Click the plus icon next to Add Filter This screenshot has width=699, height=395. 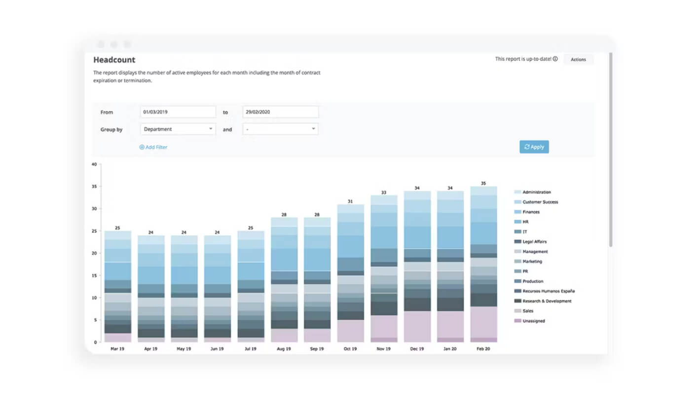click(142, 147)
